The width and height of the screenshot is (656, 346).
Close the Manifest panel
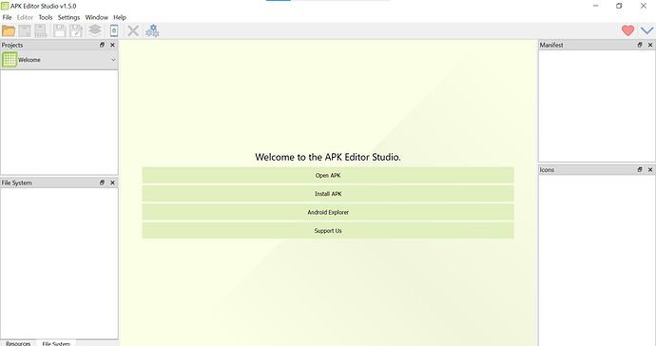click(650, 45)
